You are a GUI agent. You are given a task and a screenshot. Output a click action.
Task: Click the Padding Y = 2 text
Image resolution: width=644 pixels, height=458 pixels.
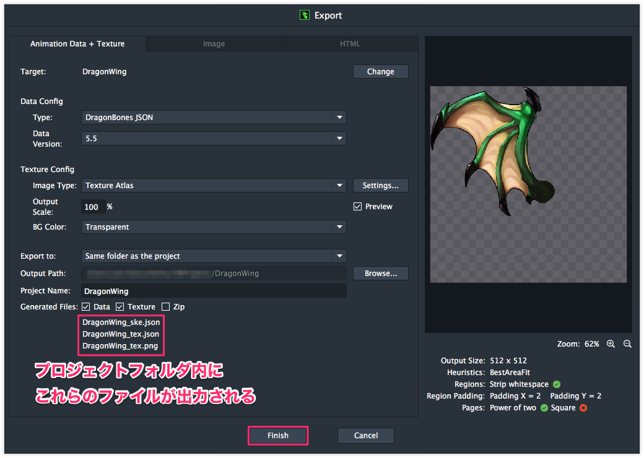tap(576, 396)
